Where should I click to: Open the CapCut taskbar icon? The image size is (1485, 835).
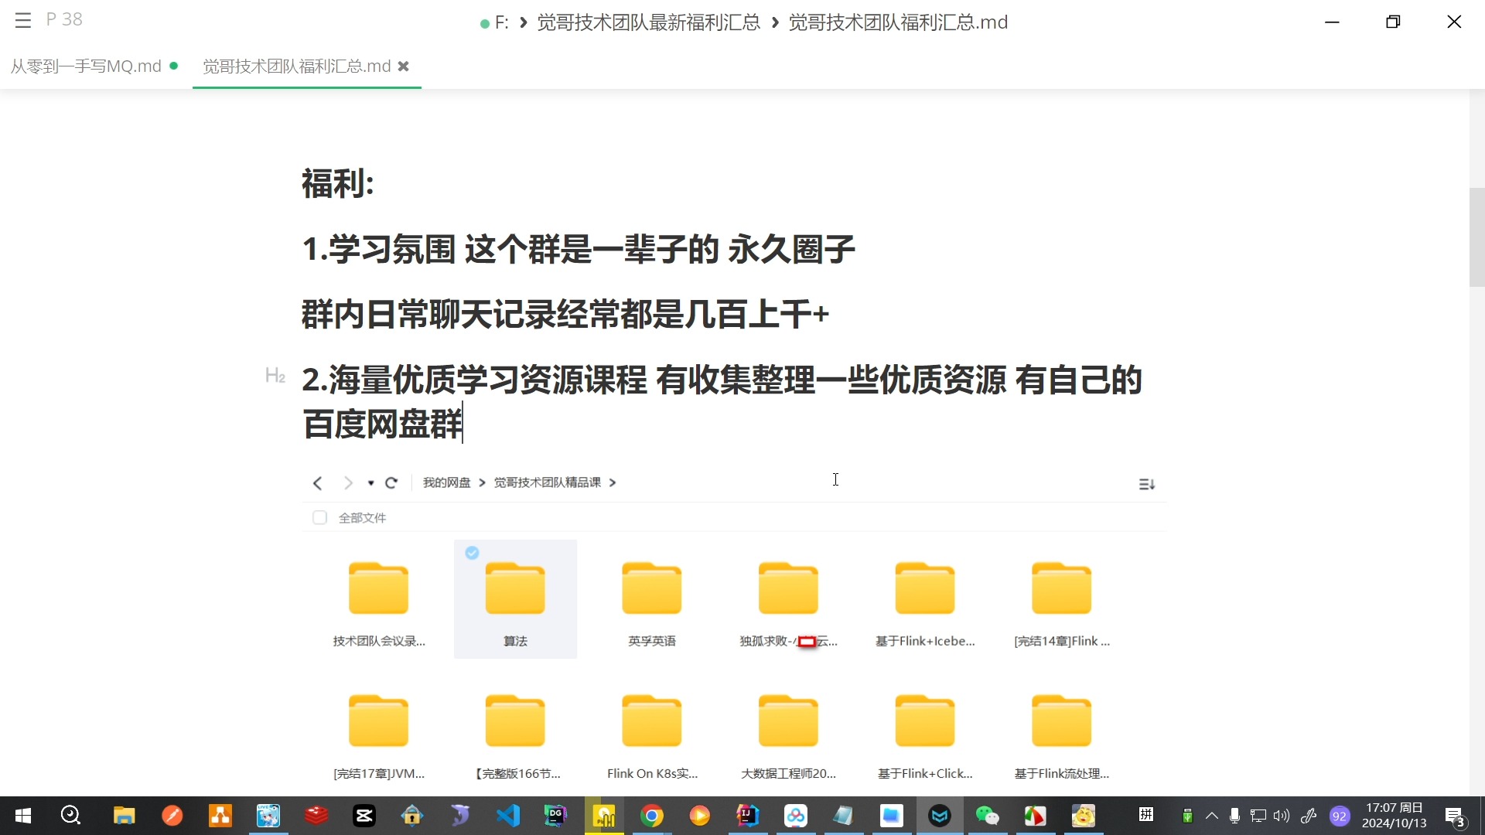(x=364, y=816)
